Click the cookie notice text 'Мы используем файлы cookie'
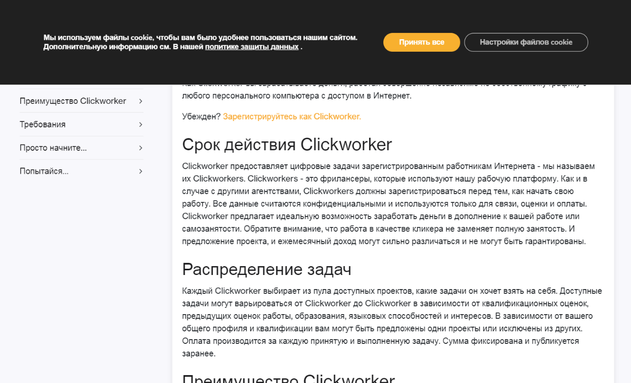Viewport: 631px width, 383px height. pyautogui.click(x=200, y=38)
